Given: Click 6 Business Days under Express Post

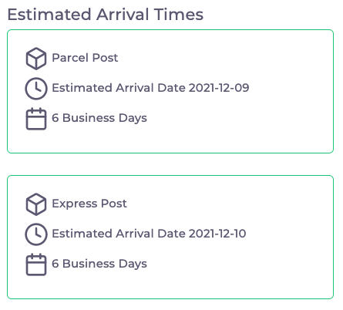Looking at the screenshot, I should pyautogui.click(x=99, y=264).
